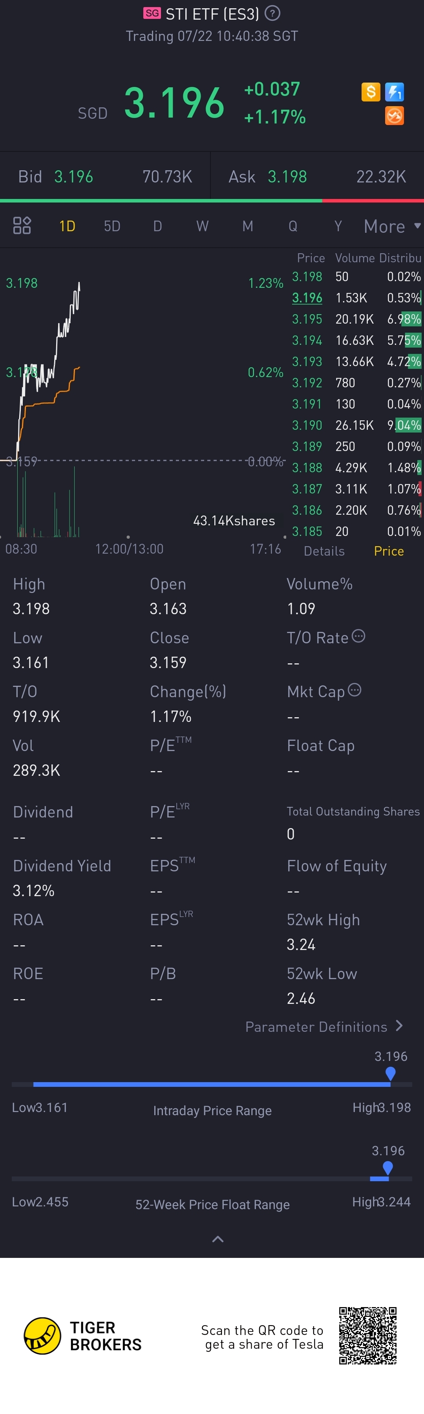
Task: Collapse the details panel with up chevron
Action: (x=217, y=1239)
